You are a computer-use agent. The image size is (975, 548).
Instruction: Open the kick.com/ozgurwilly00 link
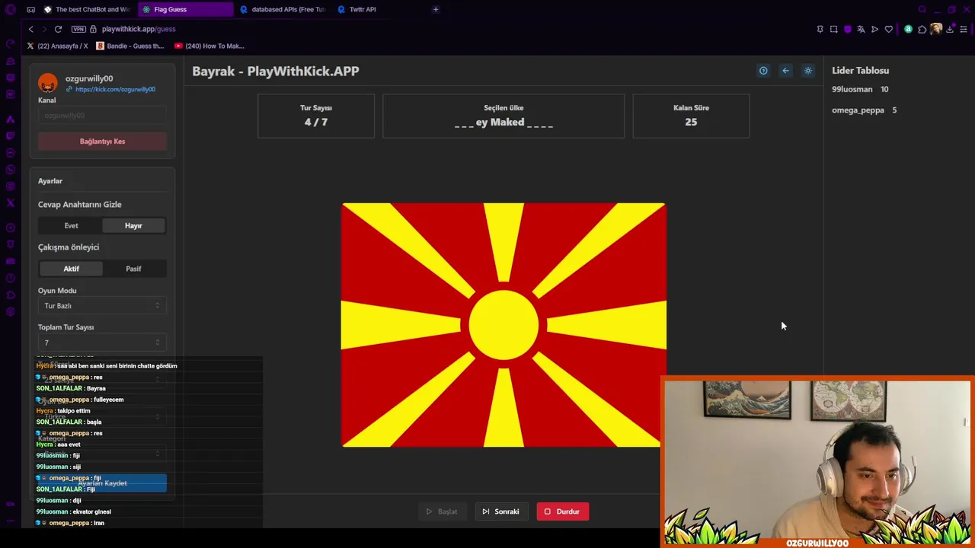(115, 89)
